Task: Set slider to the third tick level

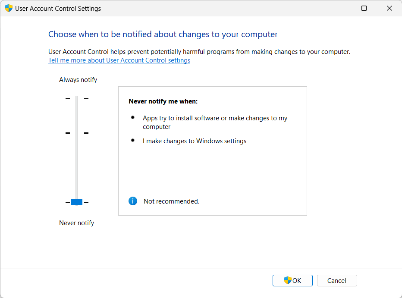Action: tap(76, 168)
